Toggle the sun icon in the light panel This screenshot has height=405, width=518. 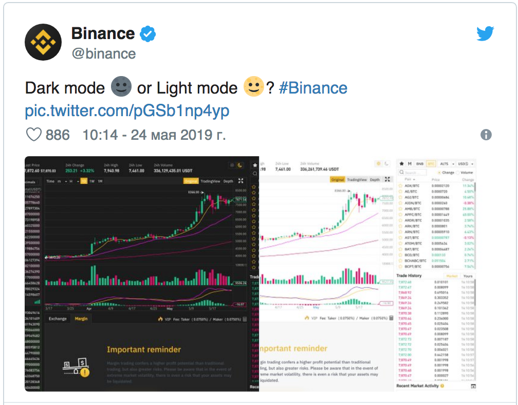click(x=378, y=163)
